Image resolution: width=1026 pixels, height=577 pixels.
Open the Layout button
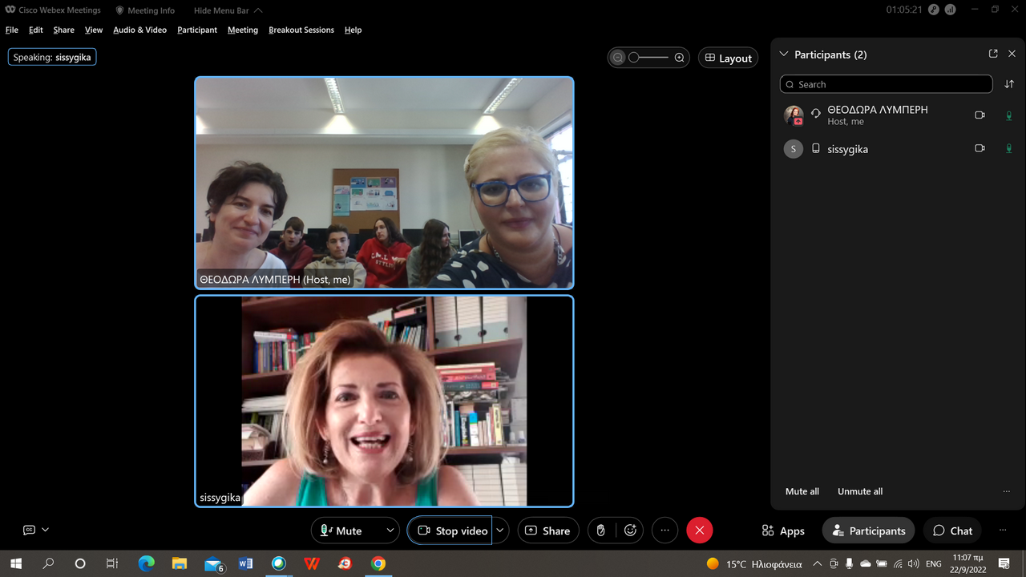coord(728,58)
